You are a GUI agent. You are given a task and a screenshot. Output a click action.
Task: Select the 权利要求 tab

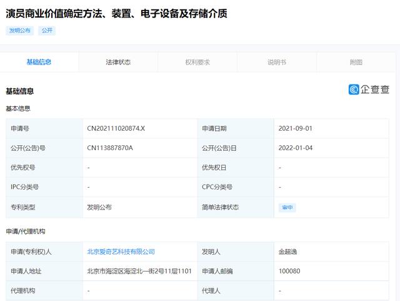click(197, 62)
